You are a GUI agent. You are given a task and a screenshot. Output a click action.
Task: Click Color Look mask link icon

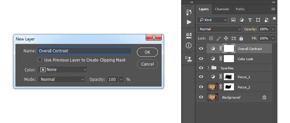(221, 58)
